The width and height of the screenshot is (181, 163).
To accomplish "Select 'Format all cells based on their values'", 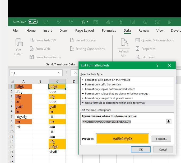I will tap(127, 80).
